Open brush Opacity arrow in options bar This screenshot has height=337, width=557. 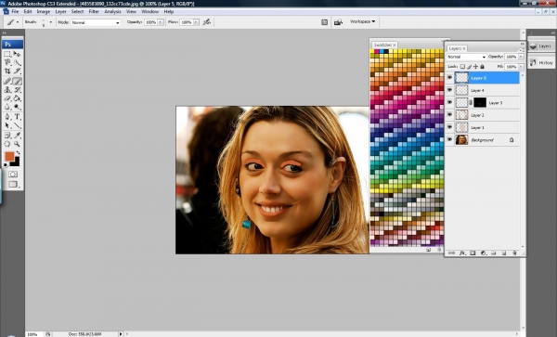pyautogui.click(x=161, y=22)
